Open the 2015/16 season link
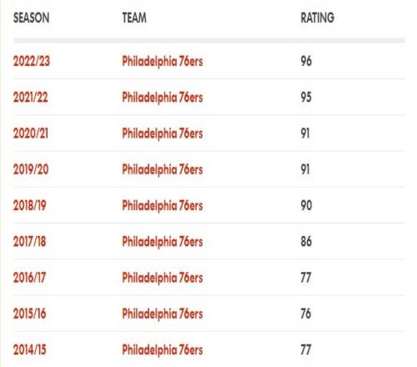Viewport: 417px width, 367px height. point(29,314)
